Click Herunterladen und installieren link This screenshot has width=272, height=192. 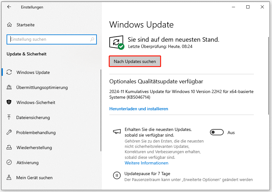(139, 109)
